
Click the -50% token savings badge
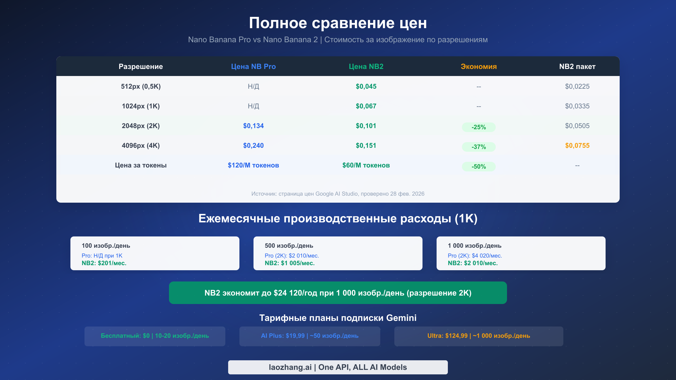(x=479, y=167)
